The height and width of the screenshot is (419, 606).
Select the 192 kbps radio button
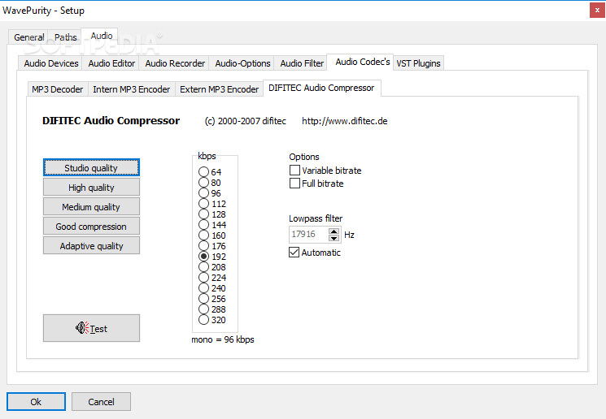pos(203,256)
